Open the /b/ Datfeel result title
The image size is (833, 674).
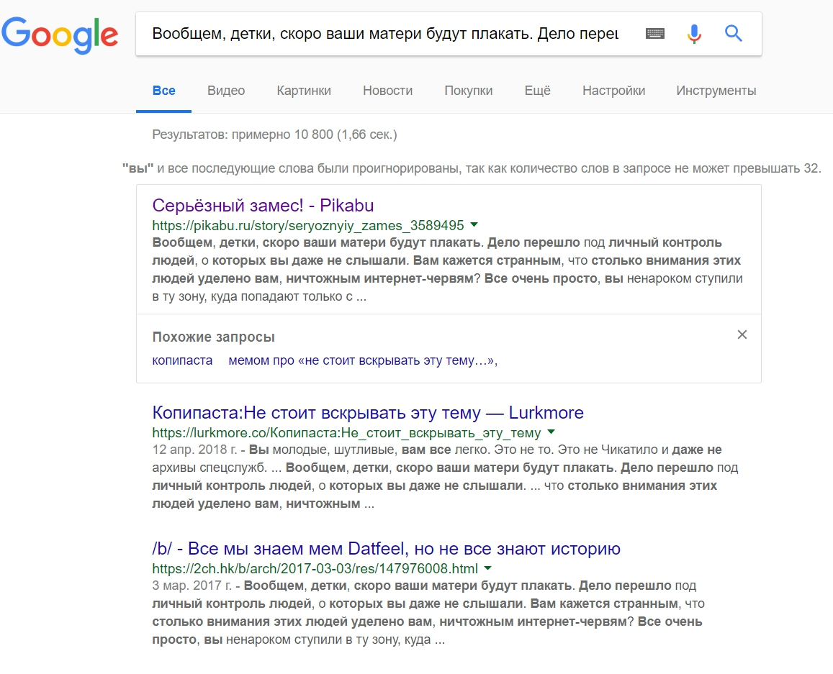click(x=386, y=548)
